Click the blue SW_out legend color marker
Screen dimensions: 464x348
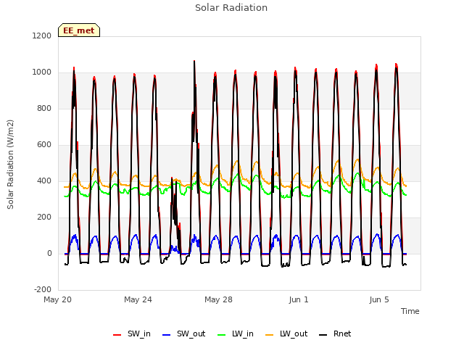tap(167, 335)
